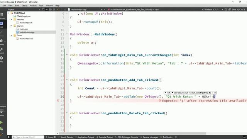Select mainwindow.h in Headers
The height and width of the screenshot is (139, 247).
26,23
